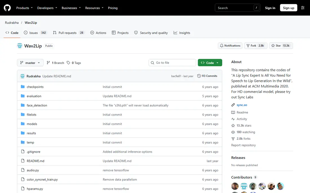
Task: Switch to the Code tab
Action: (12, 33)
